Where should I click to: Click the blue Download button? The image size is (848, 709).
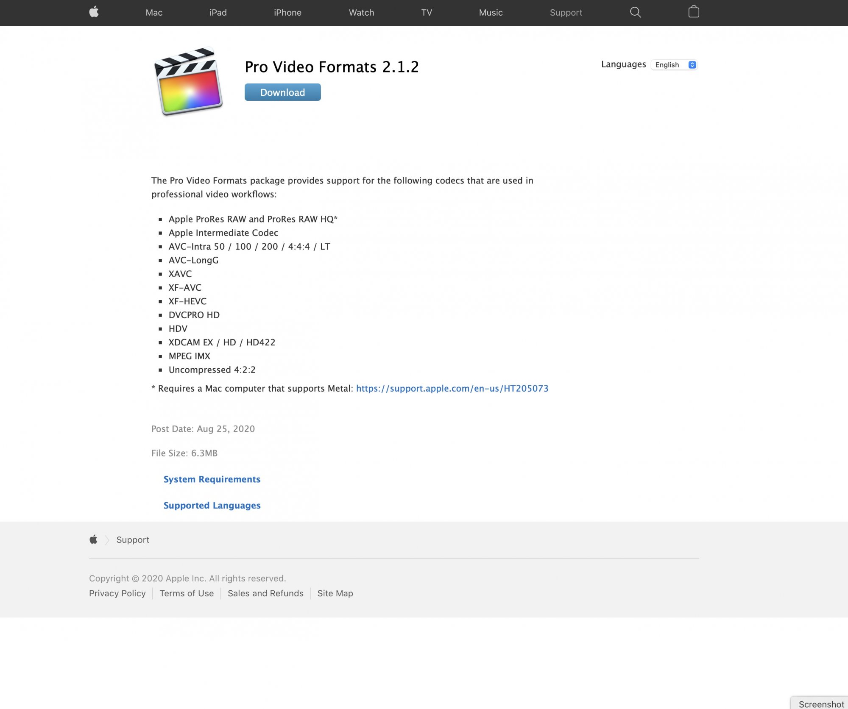pyautogui.click(x=282, y=92)
